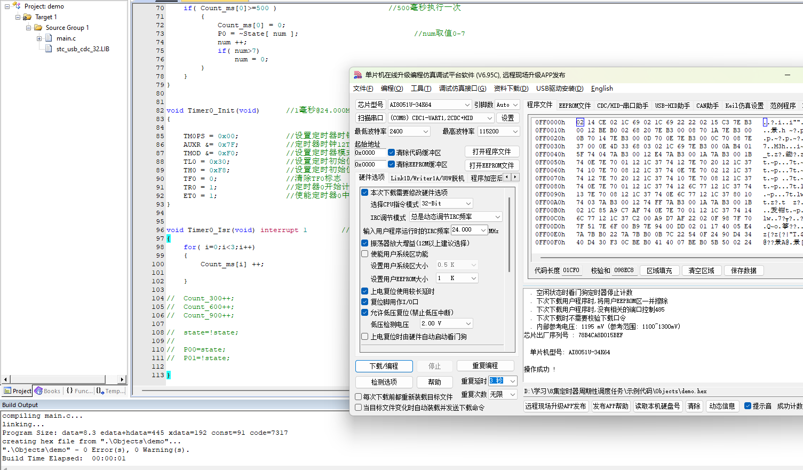Click the Templates tab icon
Image resolution: width=803 pixels, height=470 pixels.
pyautogui.click(x=100, y=391)
